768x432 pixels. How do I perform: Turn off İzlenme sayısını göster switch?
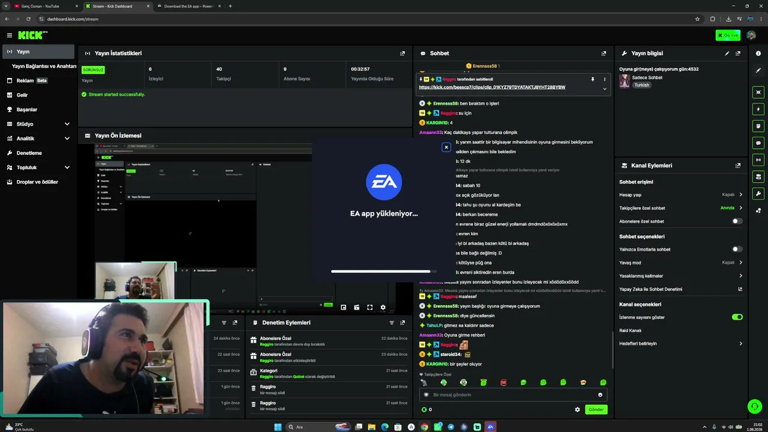tap(737, 317)
